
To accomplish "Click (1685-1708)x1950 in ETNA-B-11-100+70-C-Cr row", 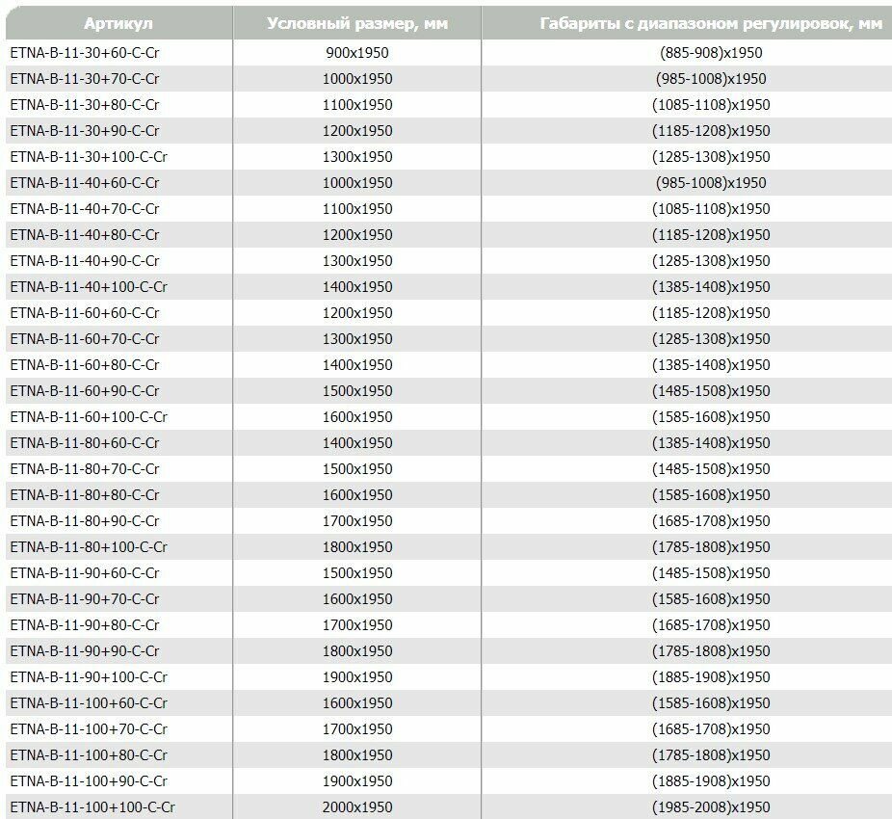I will coord(711,729).
